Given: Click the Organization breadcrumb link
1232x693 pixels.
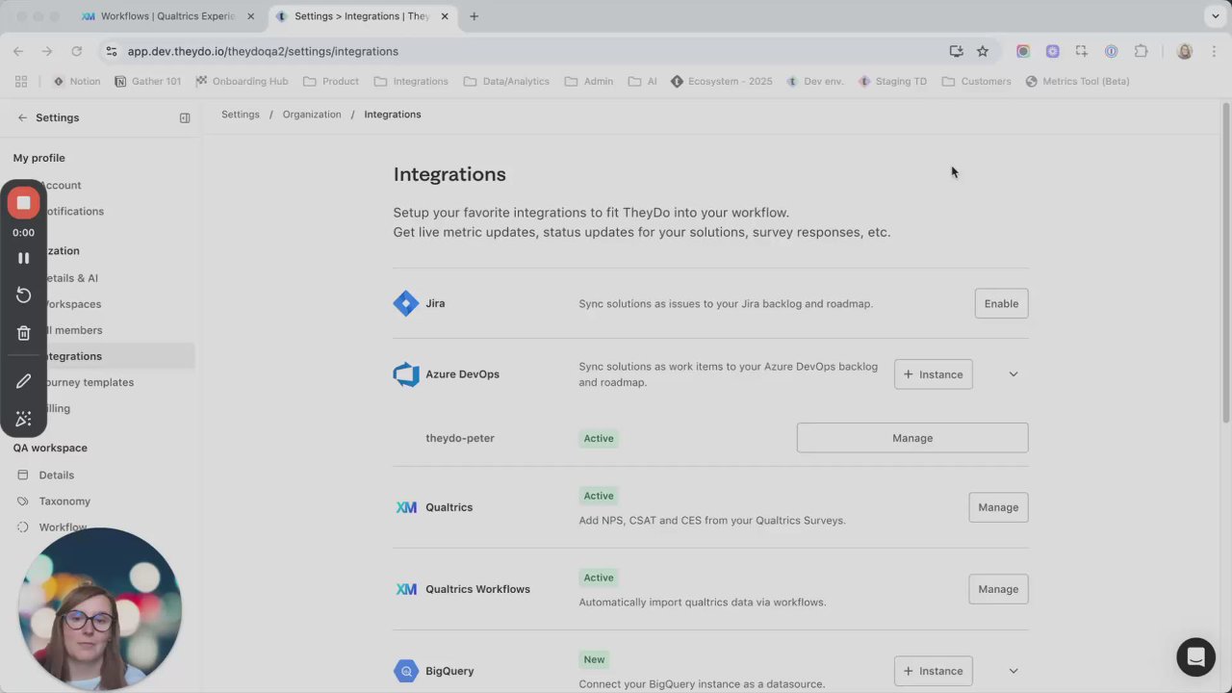Looking at the screenshot, I should pos(311,115).
